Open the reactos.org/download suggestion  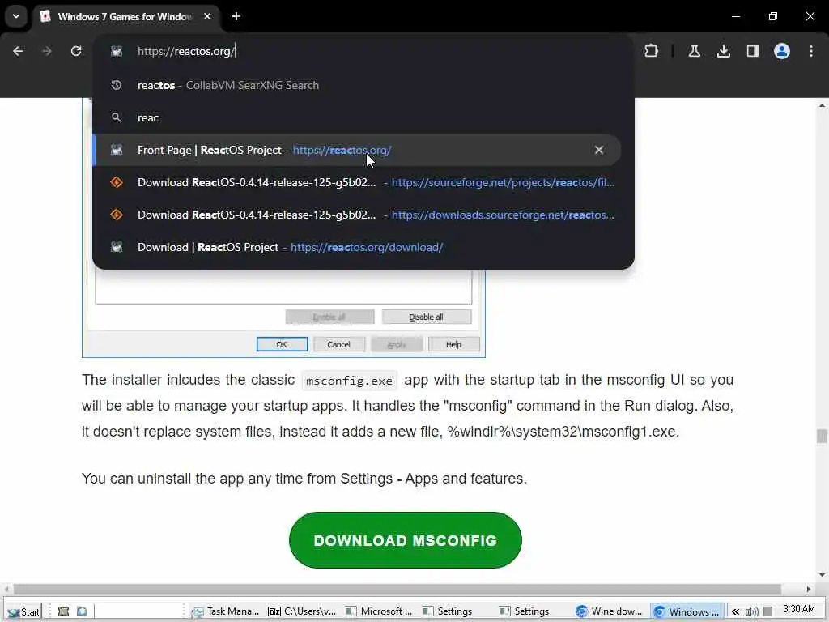pos(357,247)
